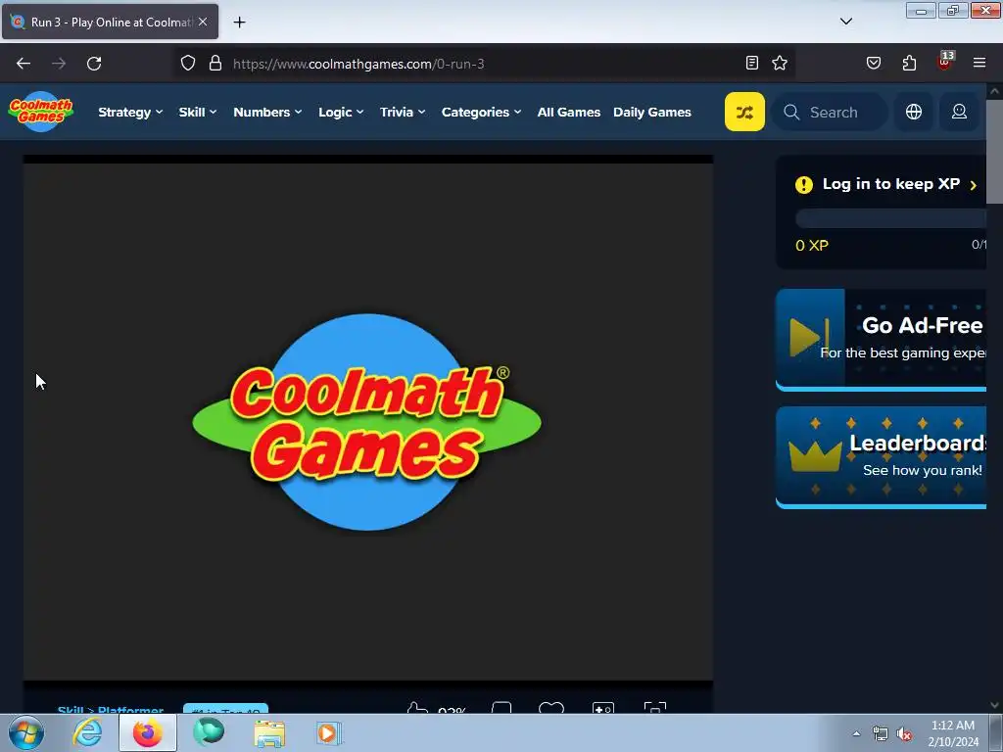Image resolution: width=1003 pixels, height=752 pixels.
Task: Change site language with the globe icon
Action: (914, 112)
